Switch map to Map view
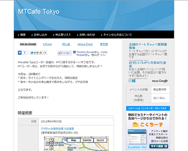 tap(74, 140)
